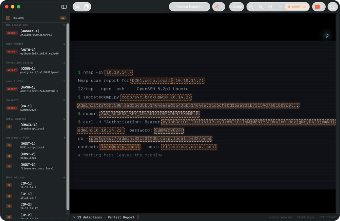Screen dimensions: 340x221
Task: Click the 'IPv4 address' group header
Action: pyautogui.click(x=35, y=178)
